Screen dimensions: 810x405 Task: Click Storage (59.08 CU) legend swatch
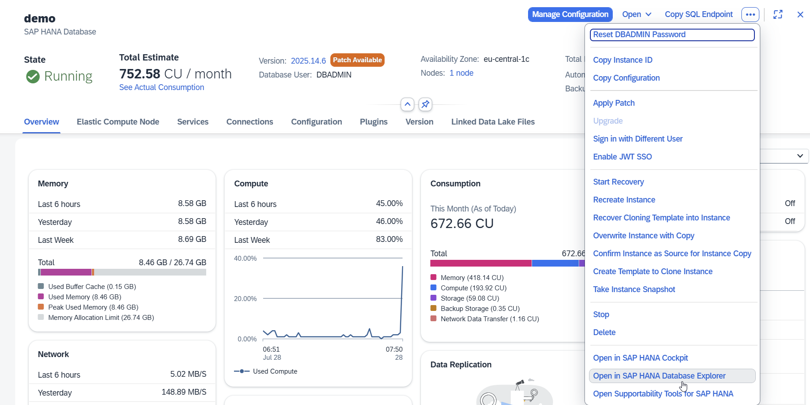point(433,298)
